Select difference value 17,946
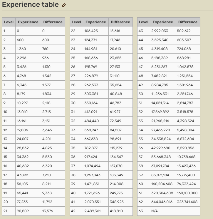The image size is (213, 219). (x=115, y=40)
